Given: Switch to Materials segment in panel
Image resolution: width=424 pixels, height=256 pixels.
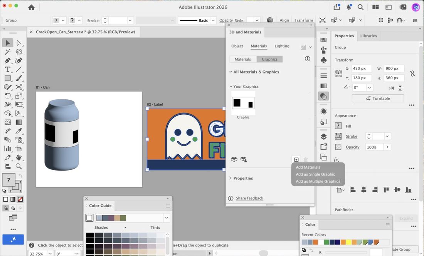Looking at the screenshot, I should pyautogui.click(x=242, y=59).
